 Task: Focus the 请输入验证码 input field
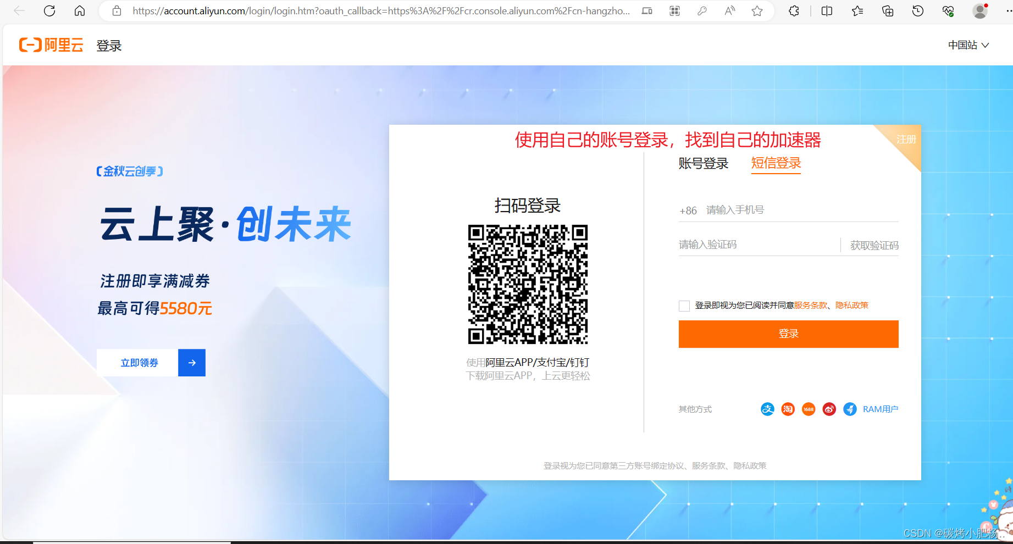759,245
